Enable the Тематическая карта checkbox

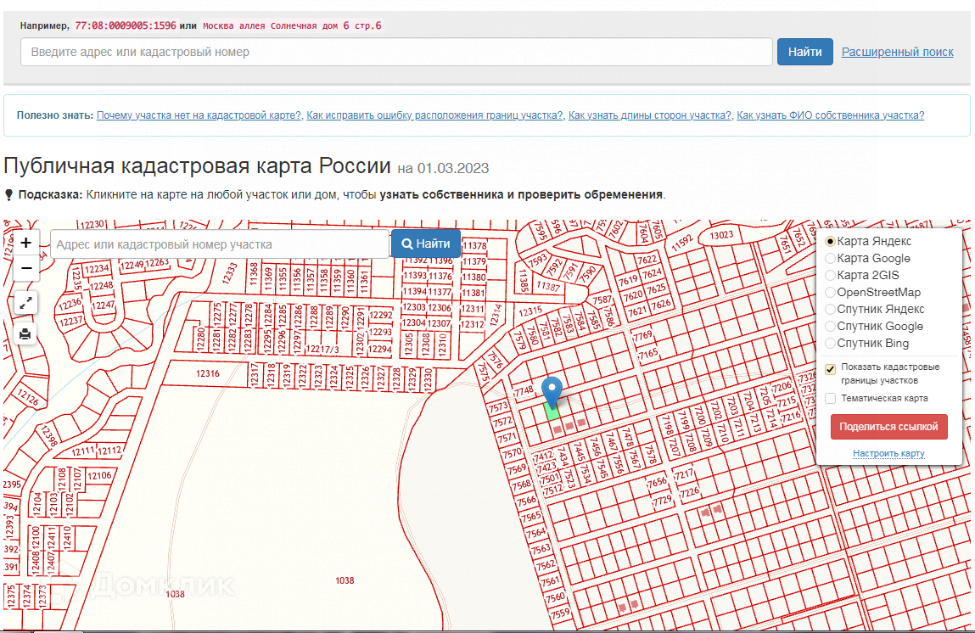tap(831, 398)
